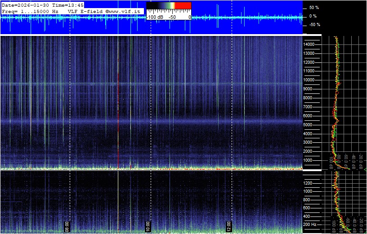The width and height of the screenshot is (367, 234).
Task: Click the 50 % amplitude axis label
Action: click(x=313, y=8)
